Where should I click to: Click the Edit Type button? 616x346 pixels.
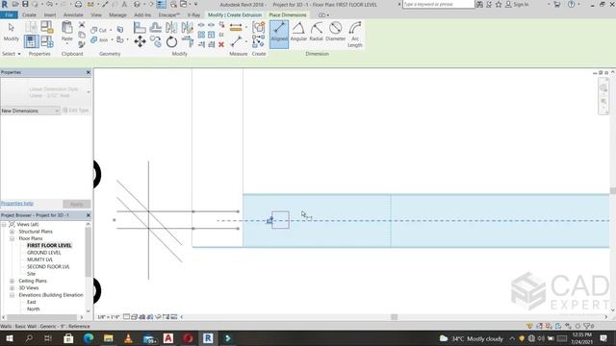click(76, 111)
